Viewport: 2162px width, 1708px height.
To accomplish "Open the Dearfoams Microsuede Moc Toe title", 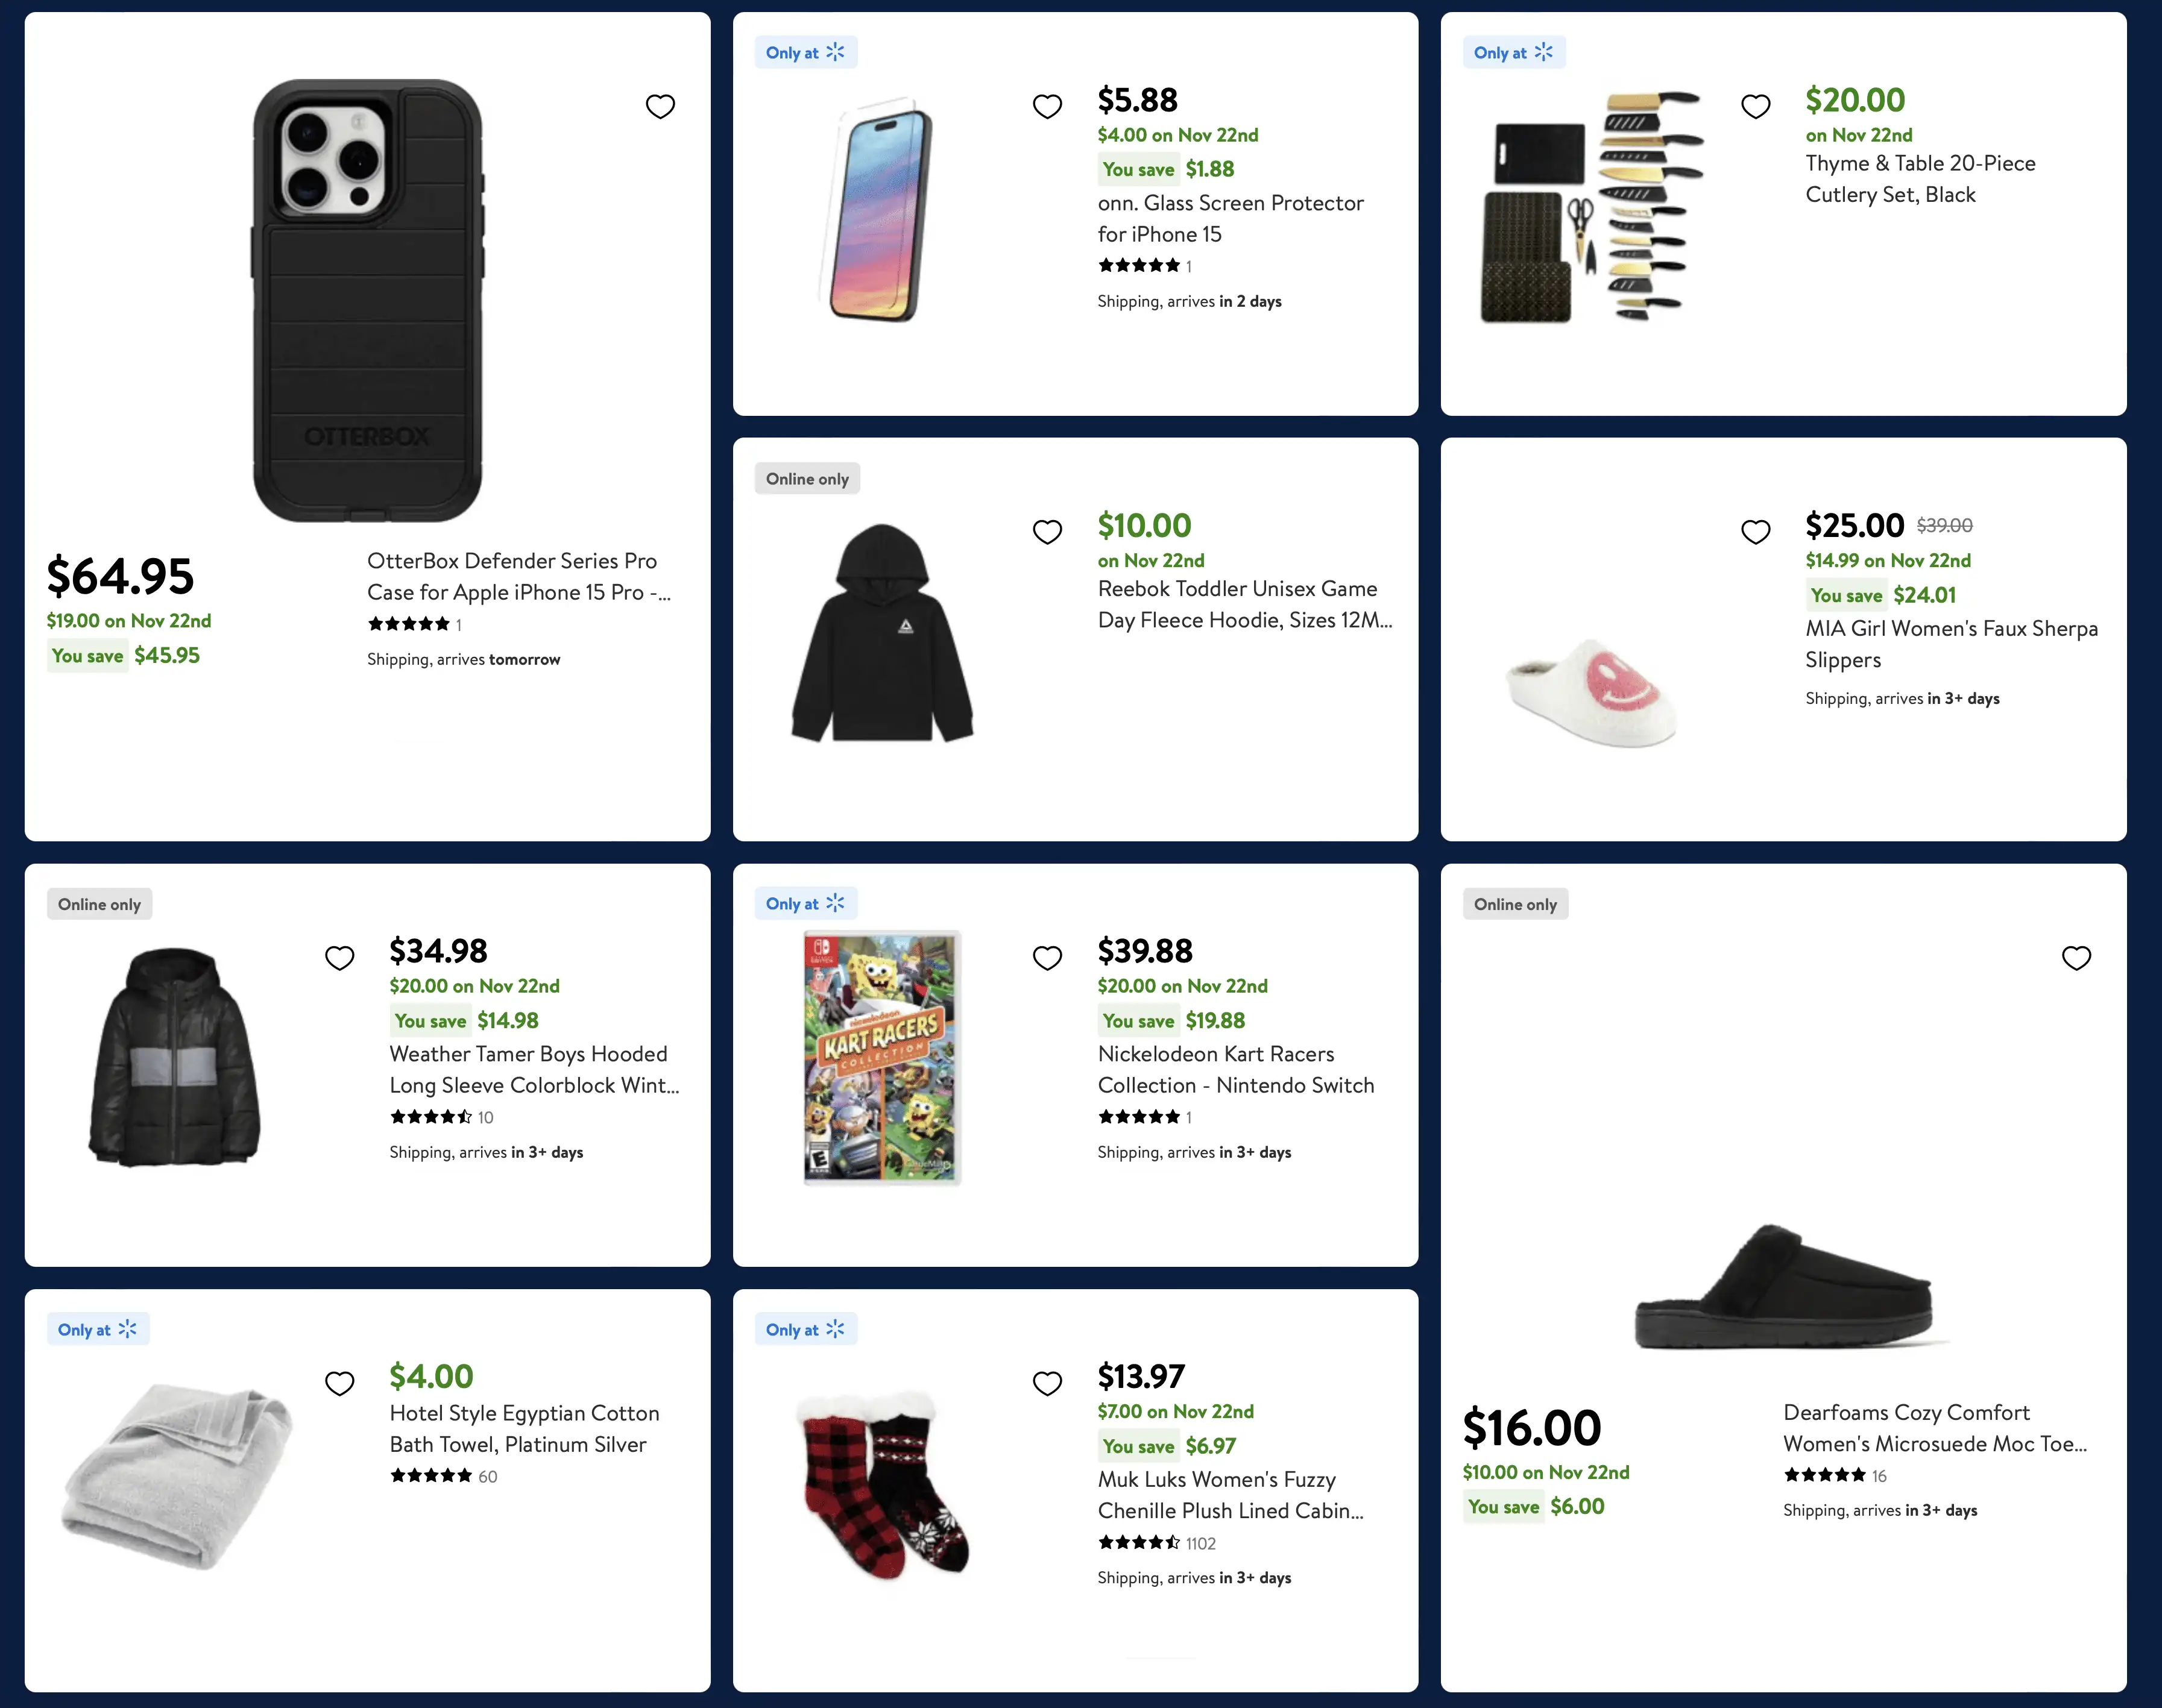I will coord(1934,1428).
